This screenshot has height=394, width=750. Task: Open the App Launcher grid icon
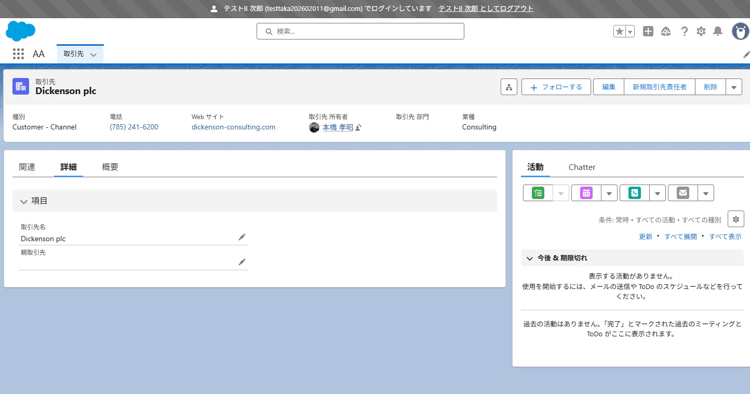(18, 54)
